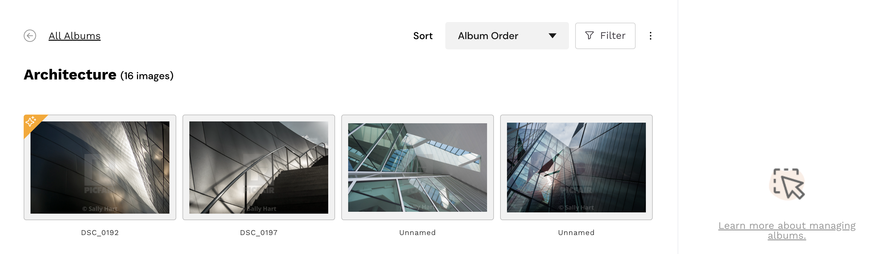Open the three-dot more options menu

(651, 36)
